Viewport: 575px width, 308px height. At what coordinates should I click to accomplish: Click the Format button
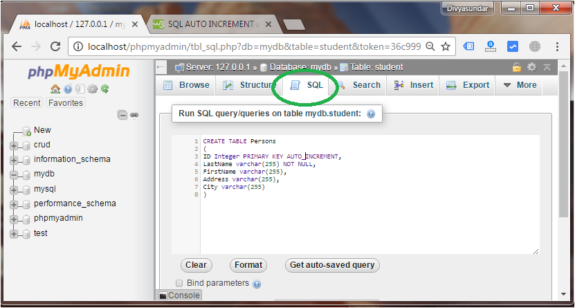tap(248, 265)
